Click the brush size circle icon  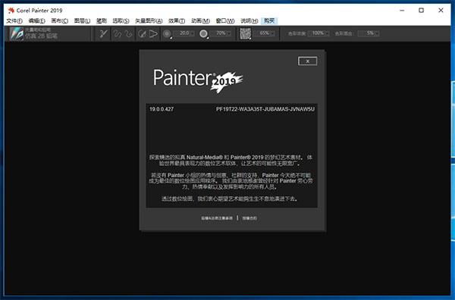pos(167,34)
